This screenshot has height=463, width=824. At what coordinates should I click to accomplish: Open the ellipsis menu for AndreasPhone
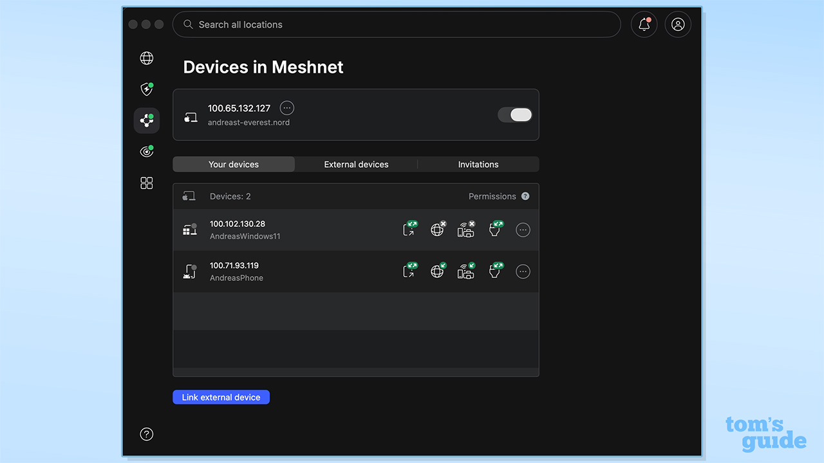(523, 271)
